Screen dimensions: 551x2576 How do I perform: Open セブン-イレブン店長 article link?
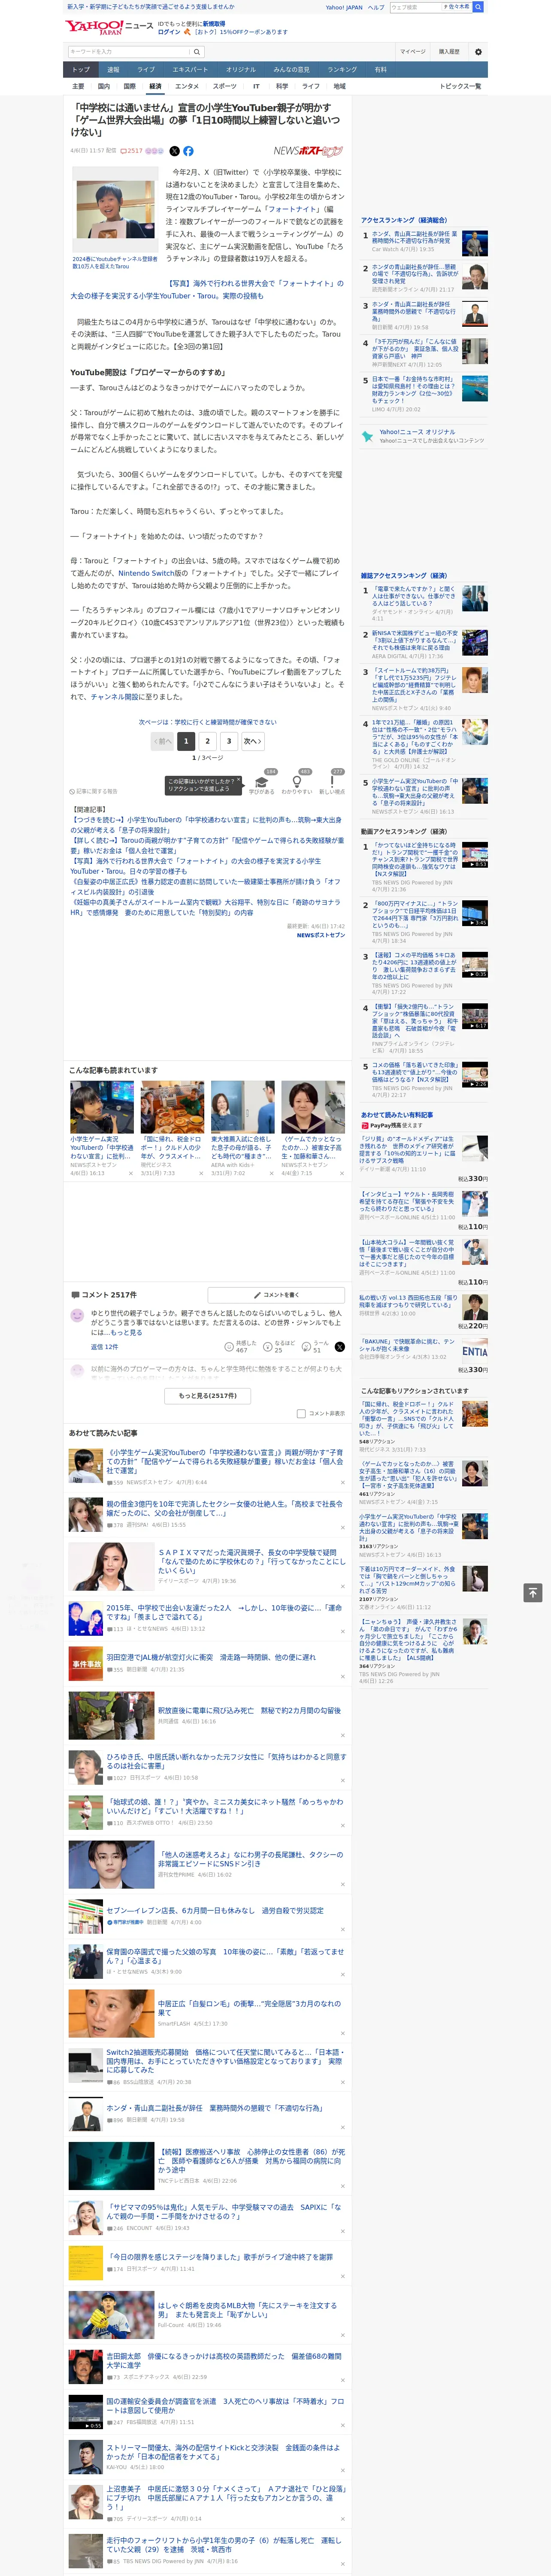[x=214, y=1910]
